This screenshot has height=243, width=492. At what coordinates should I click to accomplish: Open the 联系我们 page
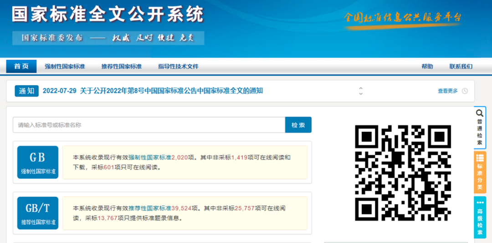point(461,66)
